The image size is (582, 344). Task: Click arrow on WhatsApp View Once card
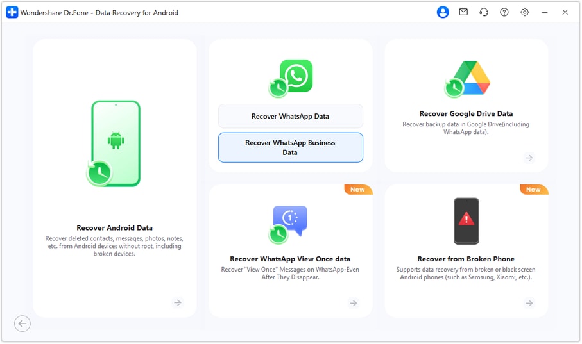(x=354, y=303)
